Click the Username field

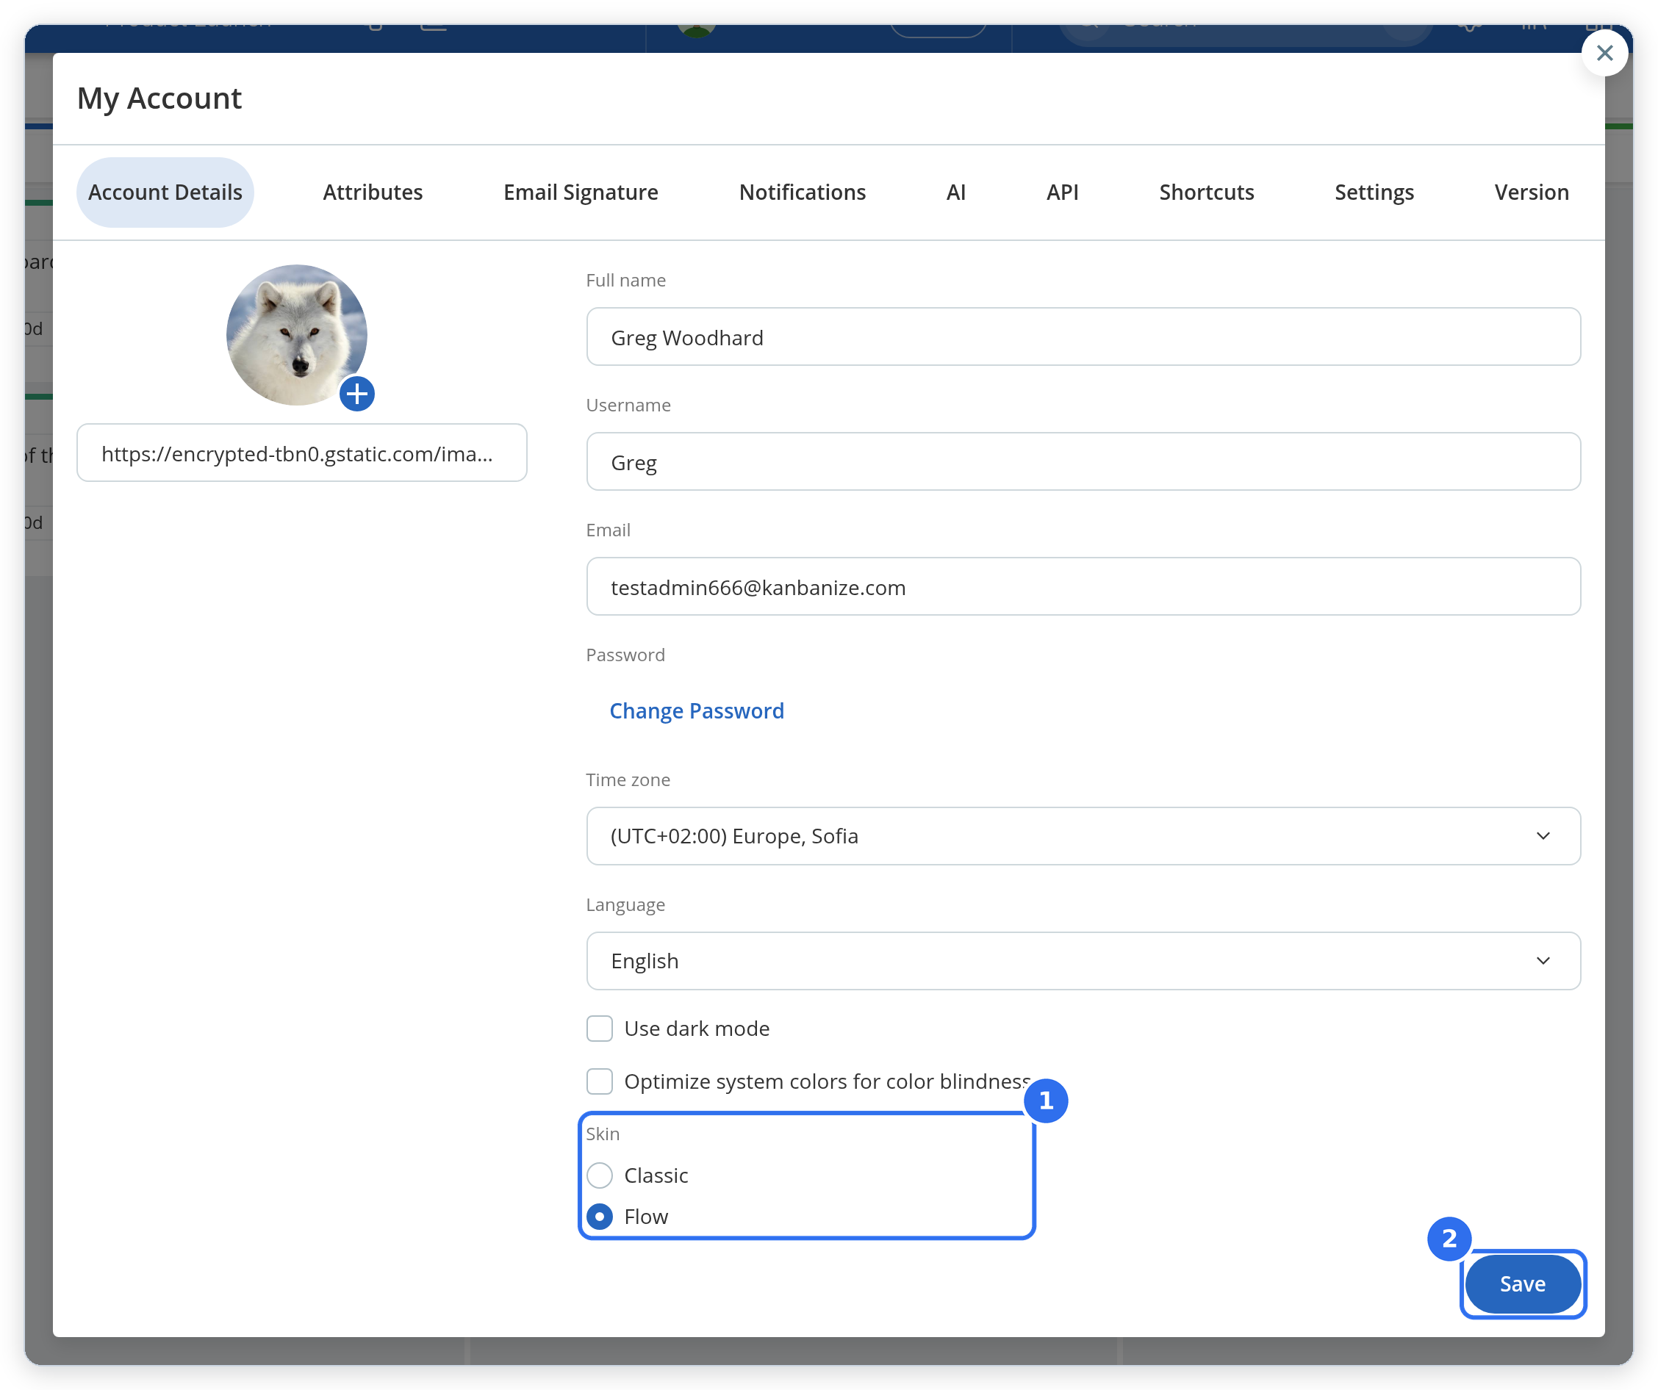coord(1083,462)
